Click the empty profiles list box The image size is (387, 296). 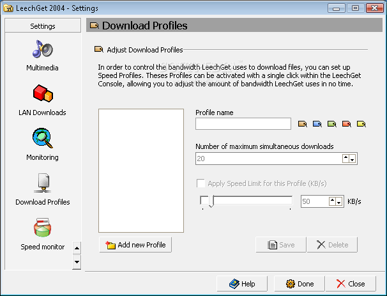tap(141, 171)
